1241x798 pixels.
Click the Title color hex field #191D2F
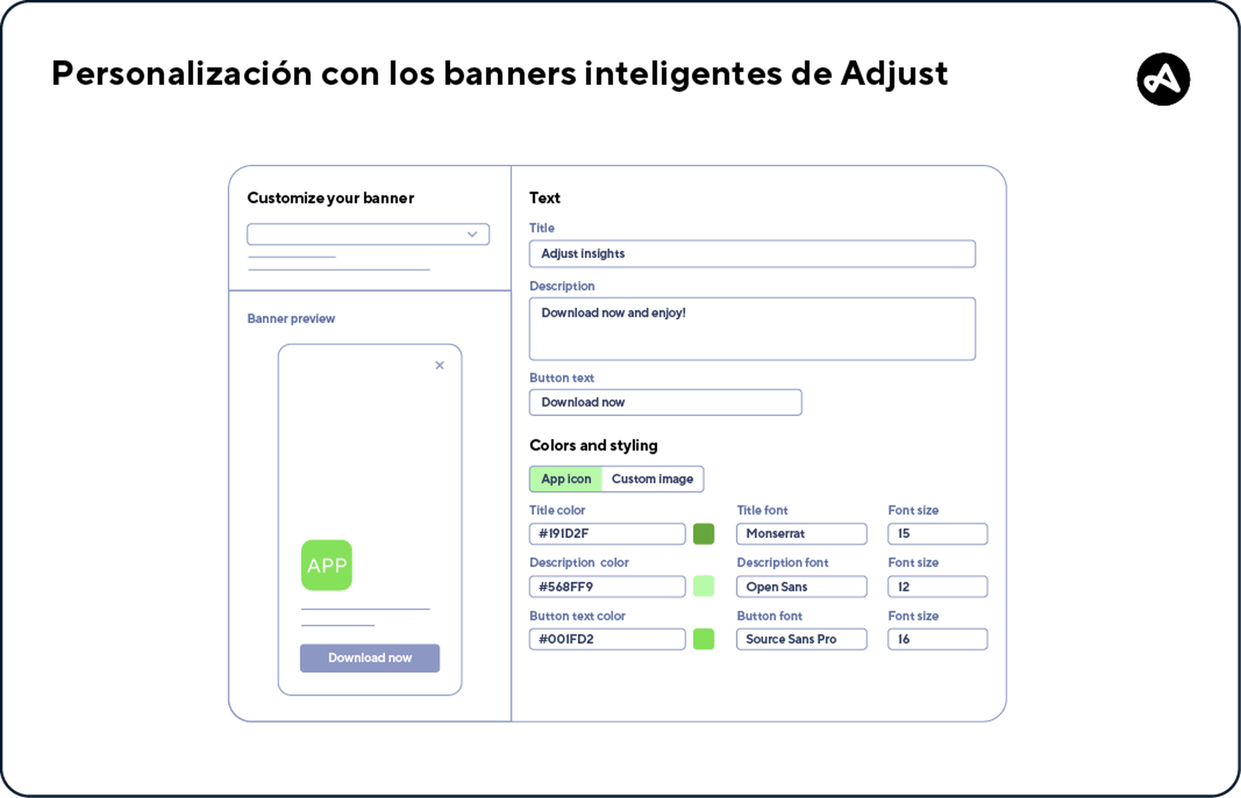coord(607,534)
